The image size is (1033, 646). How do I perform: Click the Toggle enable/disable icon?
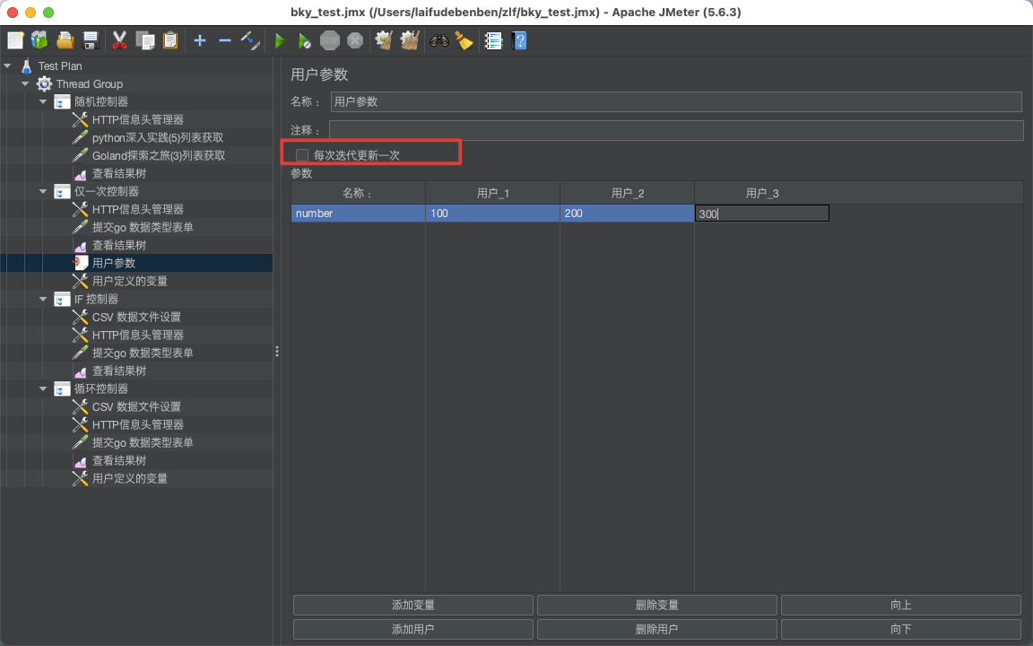tap(249, 41)
